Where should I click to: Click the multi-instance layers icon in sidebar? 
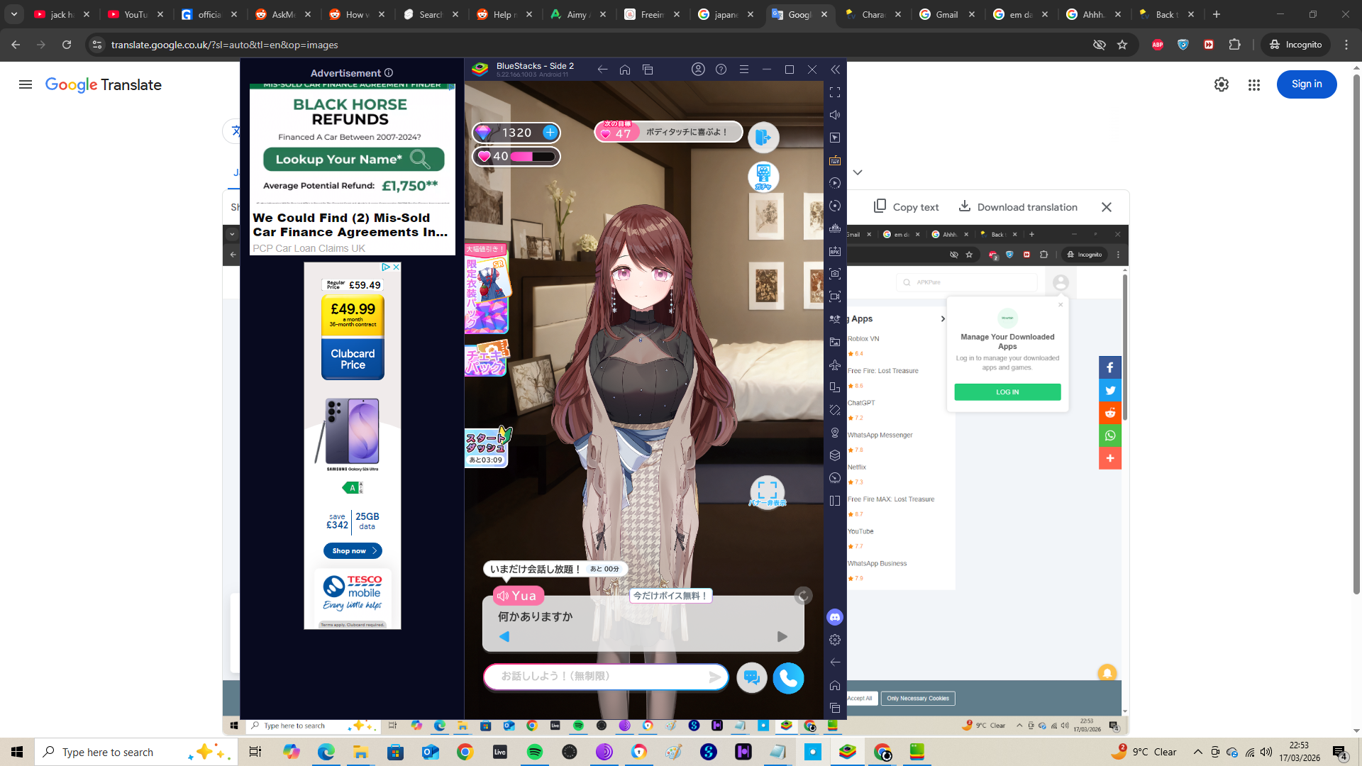coord(835,455)
